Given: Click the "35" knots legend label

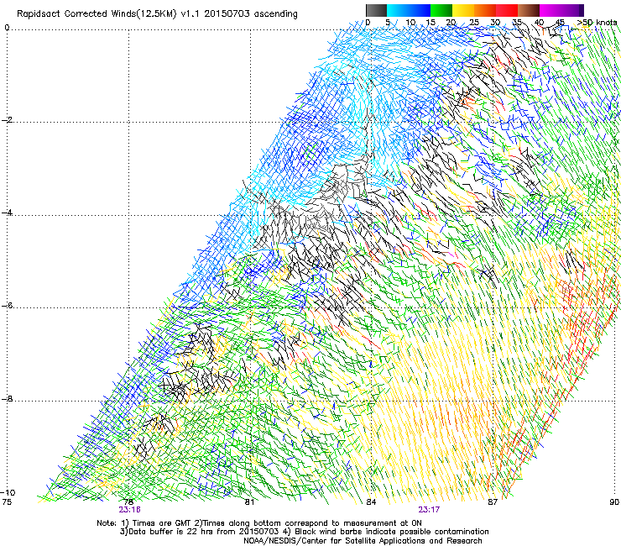Looking at the screenshot, I should click(x=517, y=23).
